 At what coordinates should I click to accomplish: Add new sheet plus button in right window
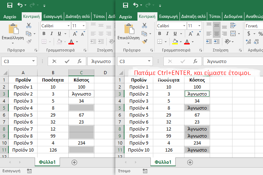click(x=190, y=162)
